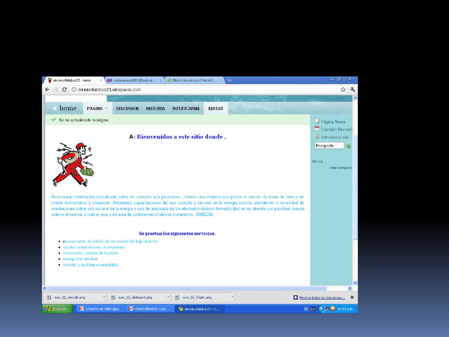The width and height of the screenshot is (449, 337).
Task: Reload the page with the refresh icon
Action: [x=64, y=90]
